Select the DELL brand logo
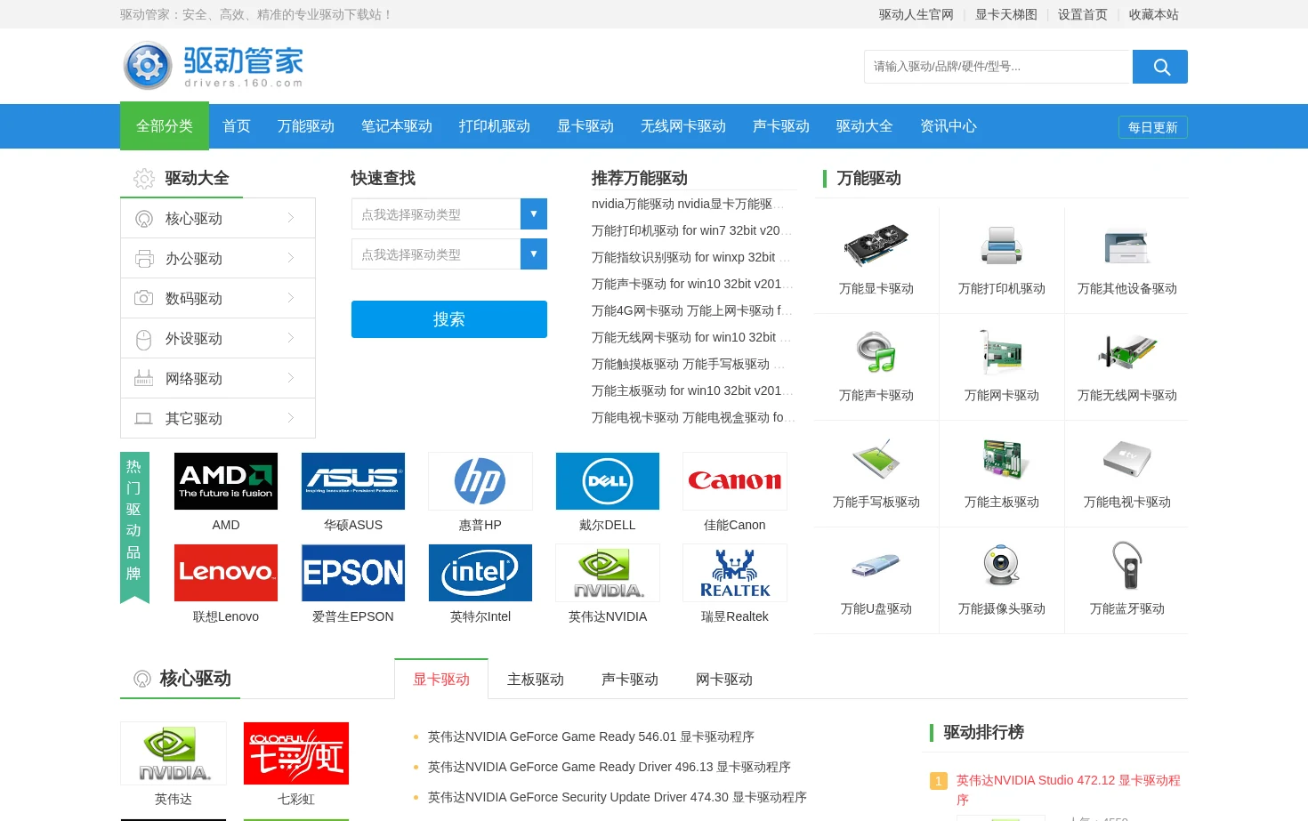The width and height of the screenshot is (1308, 821). [608, 481]
